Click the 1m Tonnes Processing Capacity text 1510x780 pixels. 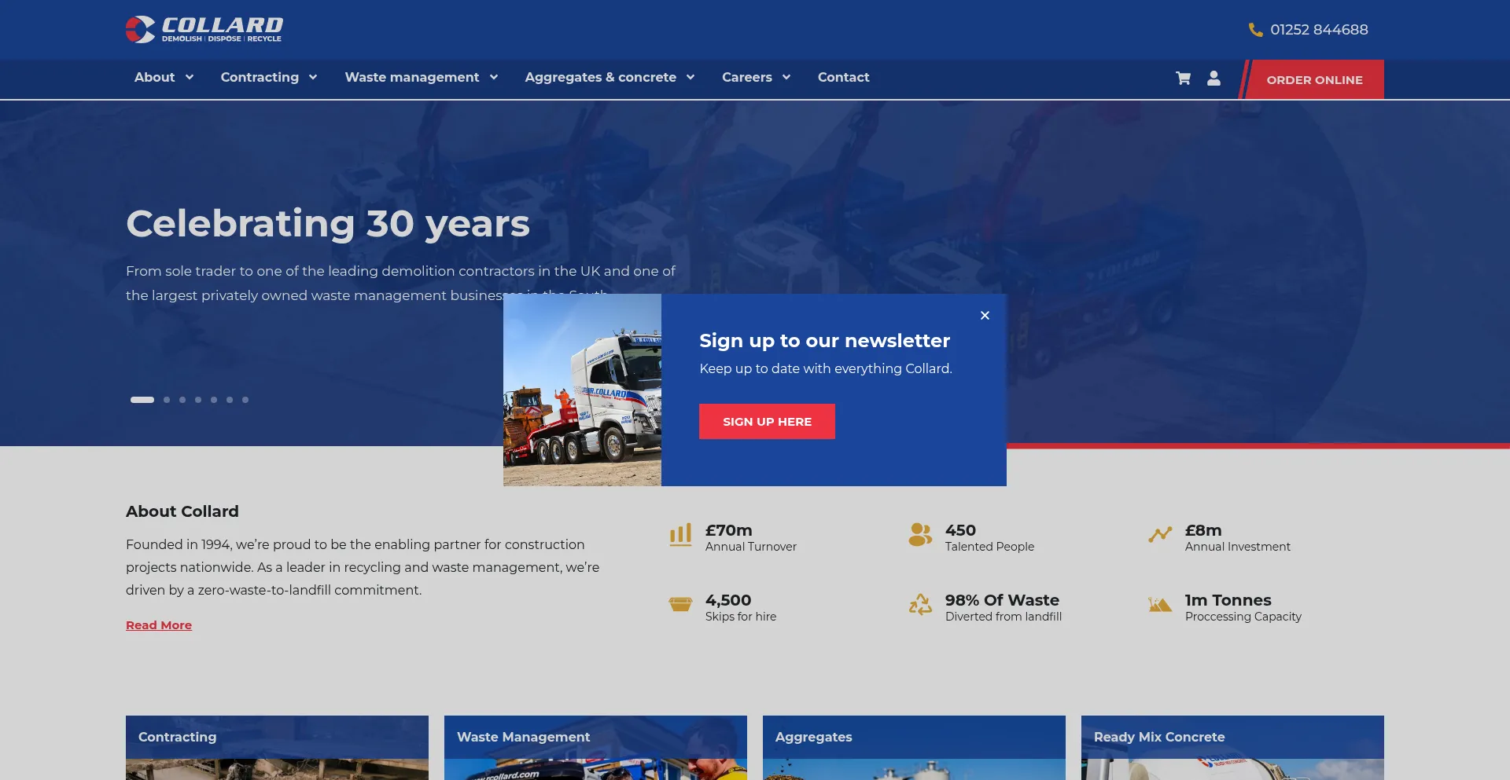(1243, 607)
